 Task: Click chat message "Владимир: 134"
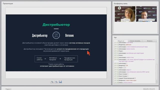point(121,65)
